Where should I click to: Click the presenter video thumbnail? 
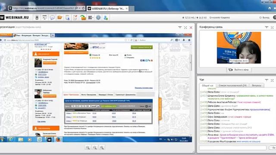[239, 48]
